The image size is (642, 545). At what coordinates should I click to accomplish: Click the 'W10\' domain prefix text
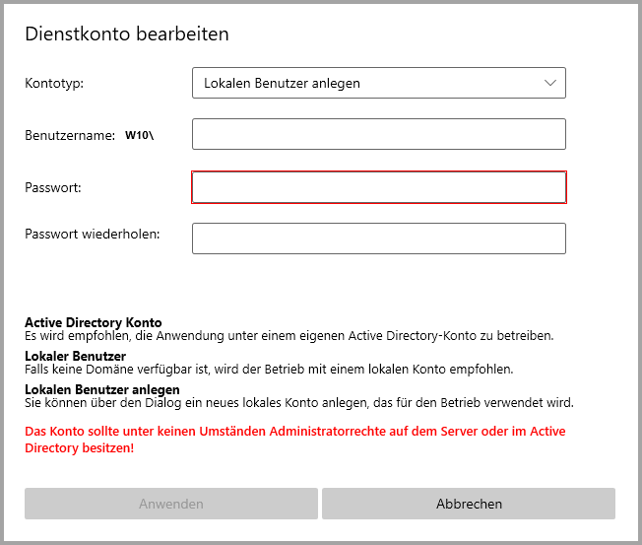(x=139, y=135)
